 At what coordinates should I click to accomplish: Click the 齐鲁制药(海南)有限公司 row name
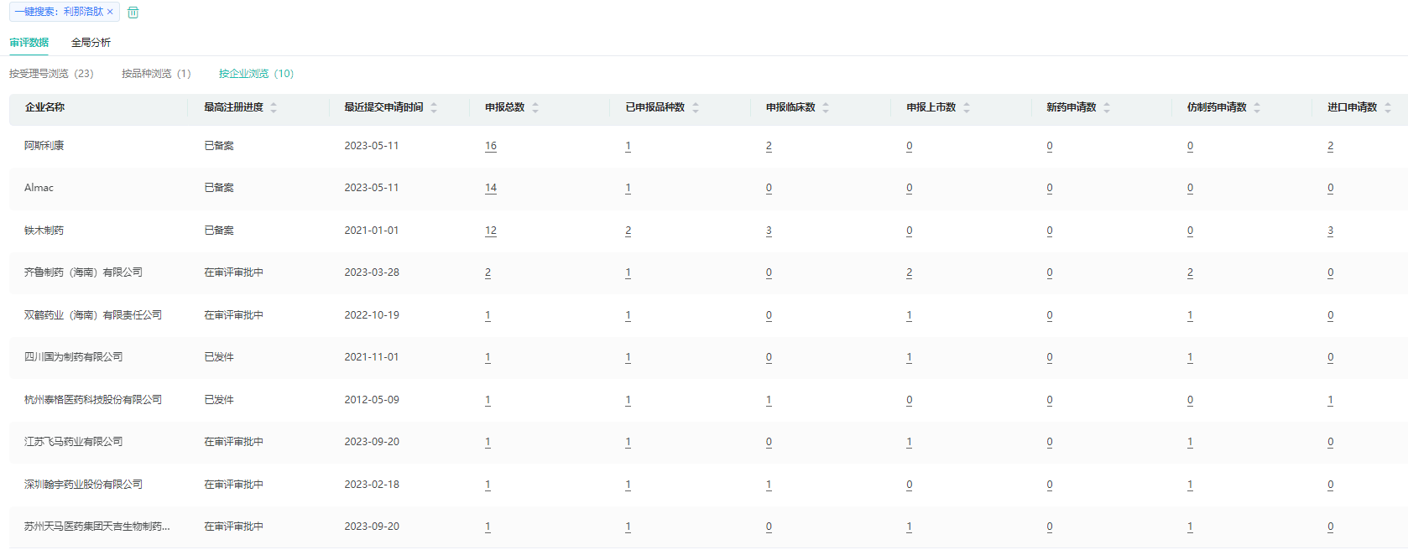83,272
